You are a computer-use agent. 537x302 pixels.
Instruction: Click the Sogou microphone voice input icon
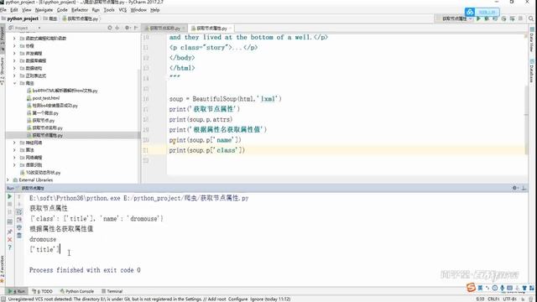(502, 288)
